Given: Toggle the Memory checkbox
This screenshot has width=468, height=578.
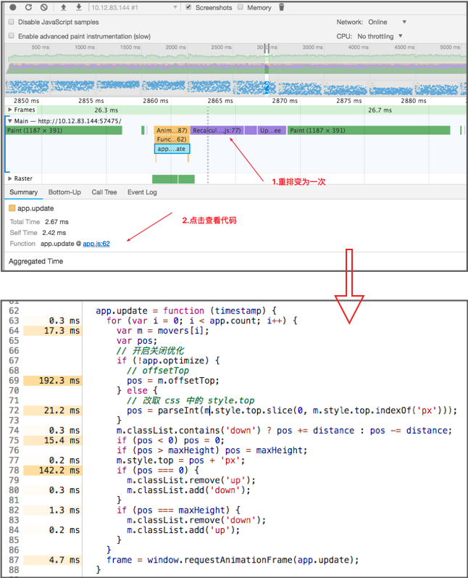Looking at the screenshot, I should (x=241, y=7).
